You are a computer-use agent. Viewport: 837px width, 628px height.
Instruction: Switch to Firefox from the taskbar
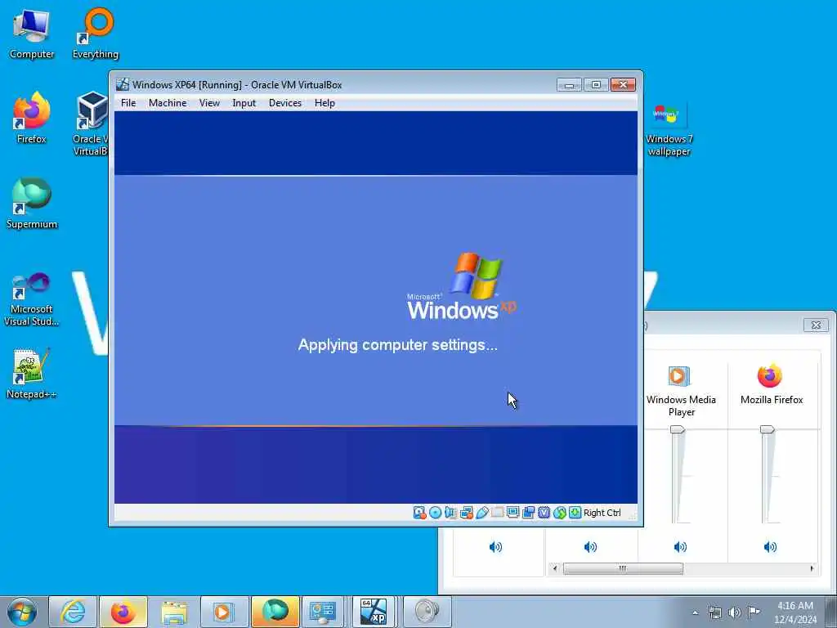pyautogui.click(x=123, y=612)
